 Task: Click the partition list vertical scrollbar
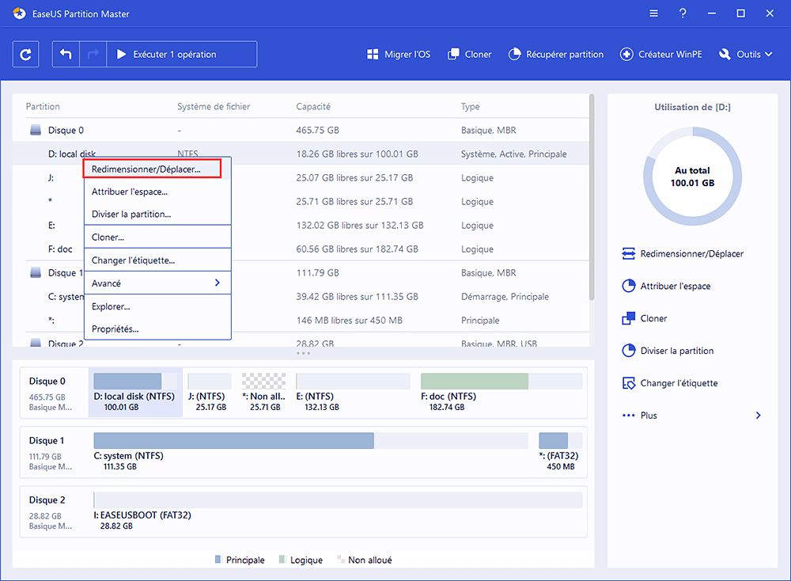click(x=591, y=198)
